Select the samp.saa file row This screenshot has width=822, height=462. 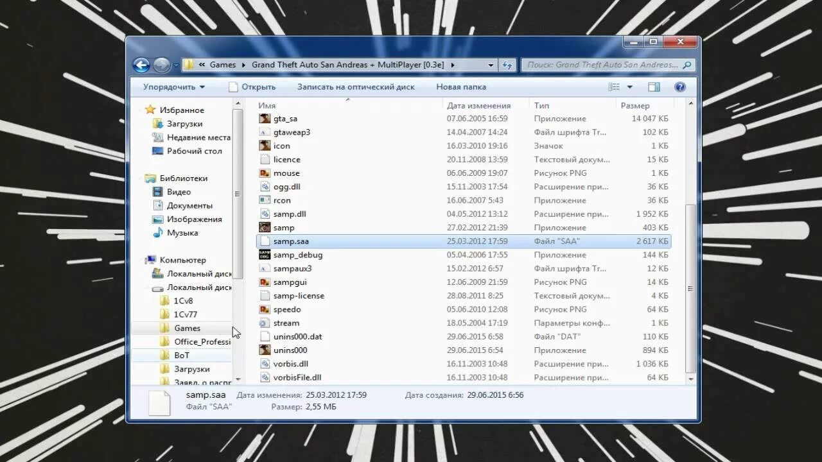tap(463, 241)
